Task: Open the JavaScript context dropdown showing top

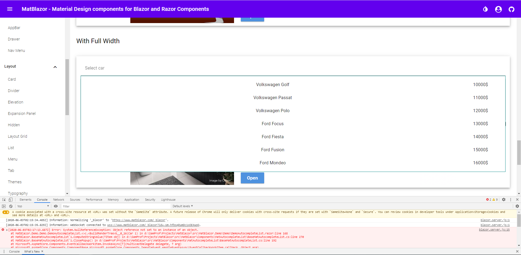Action: (x=33, y=206)
